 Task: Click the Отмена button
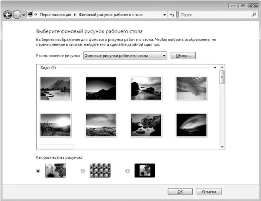click(x=209, y=192)
